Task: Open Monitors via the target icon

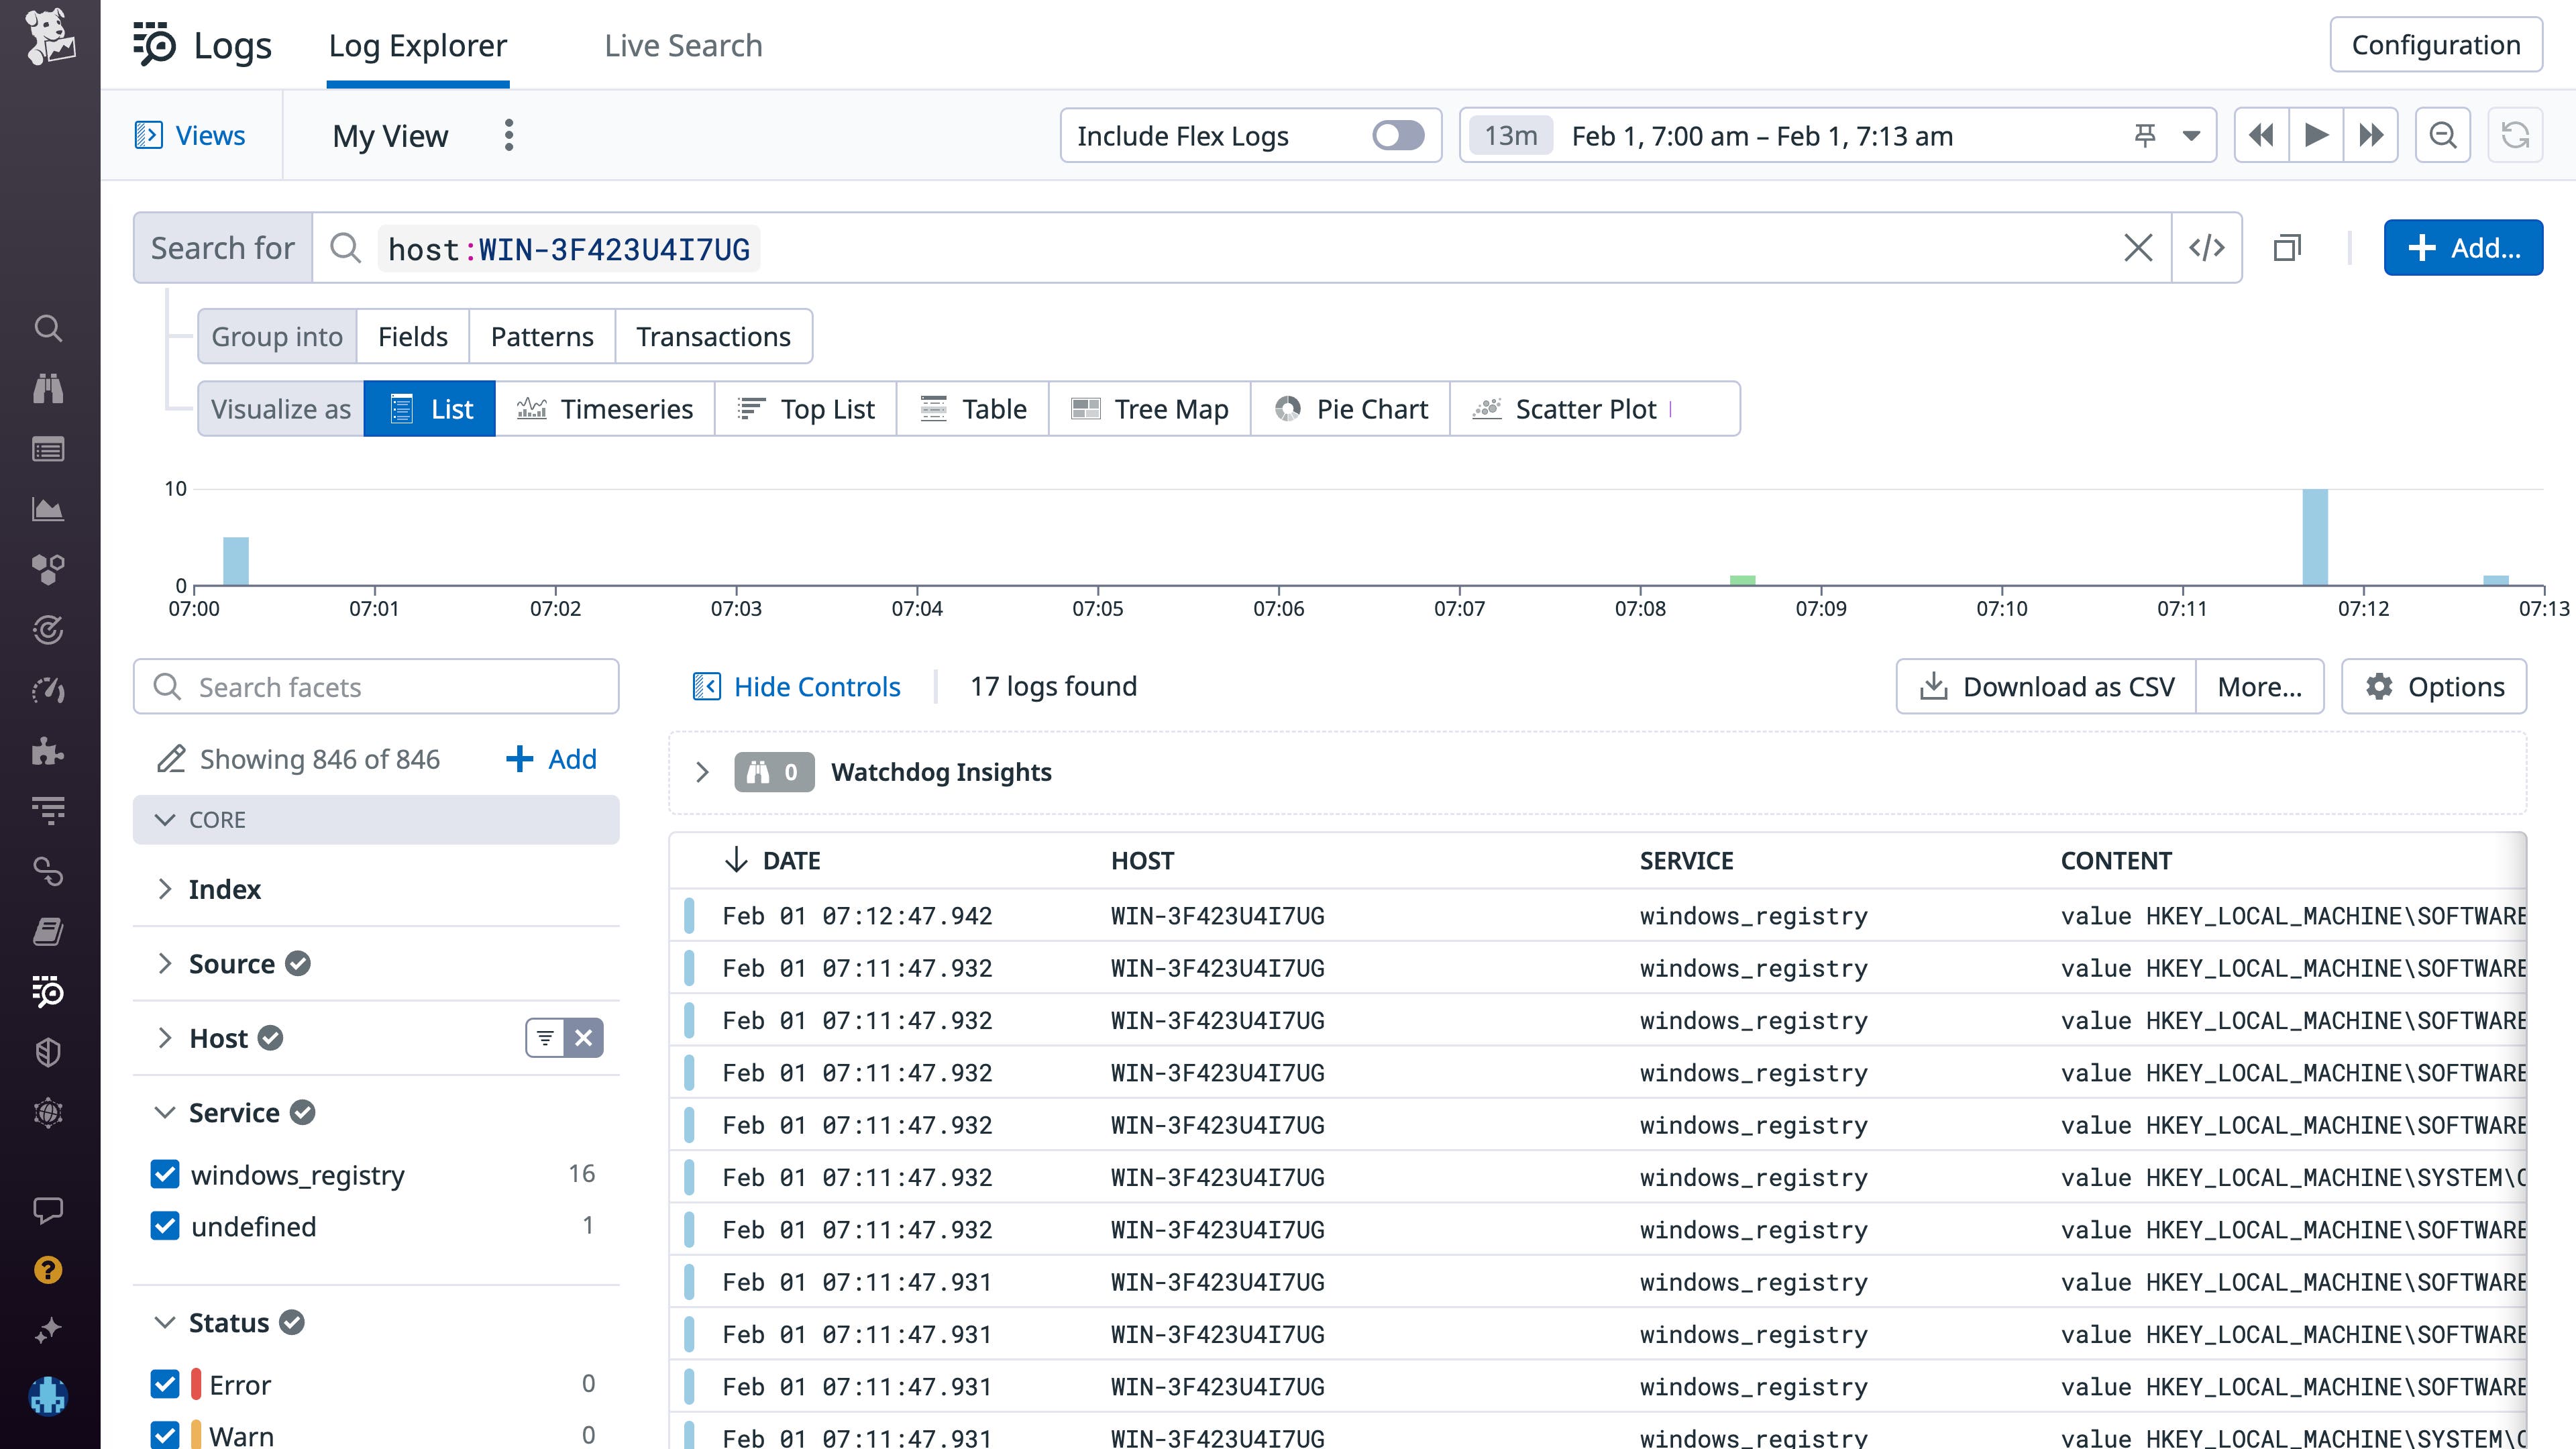Action: (48, 631)
